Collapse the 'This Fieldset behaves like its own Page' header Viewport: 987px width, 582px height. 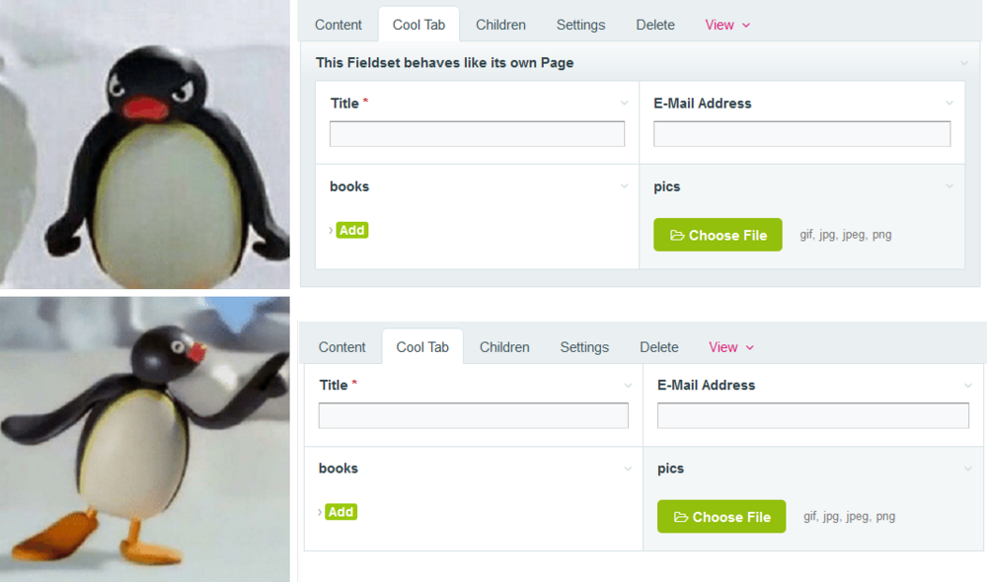click(x=963, y=63)
